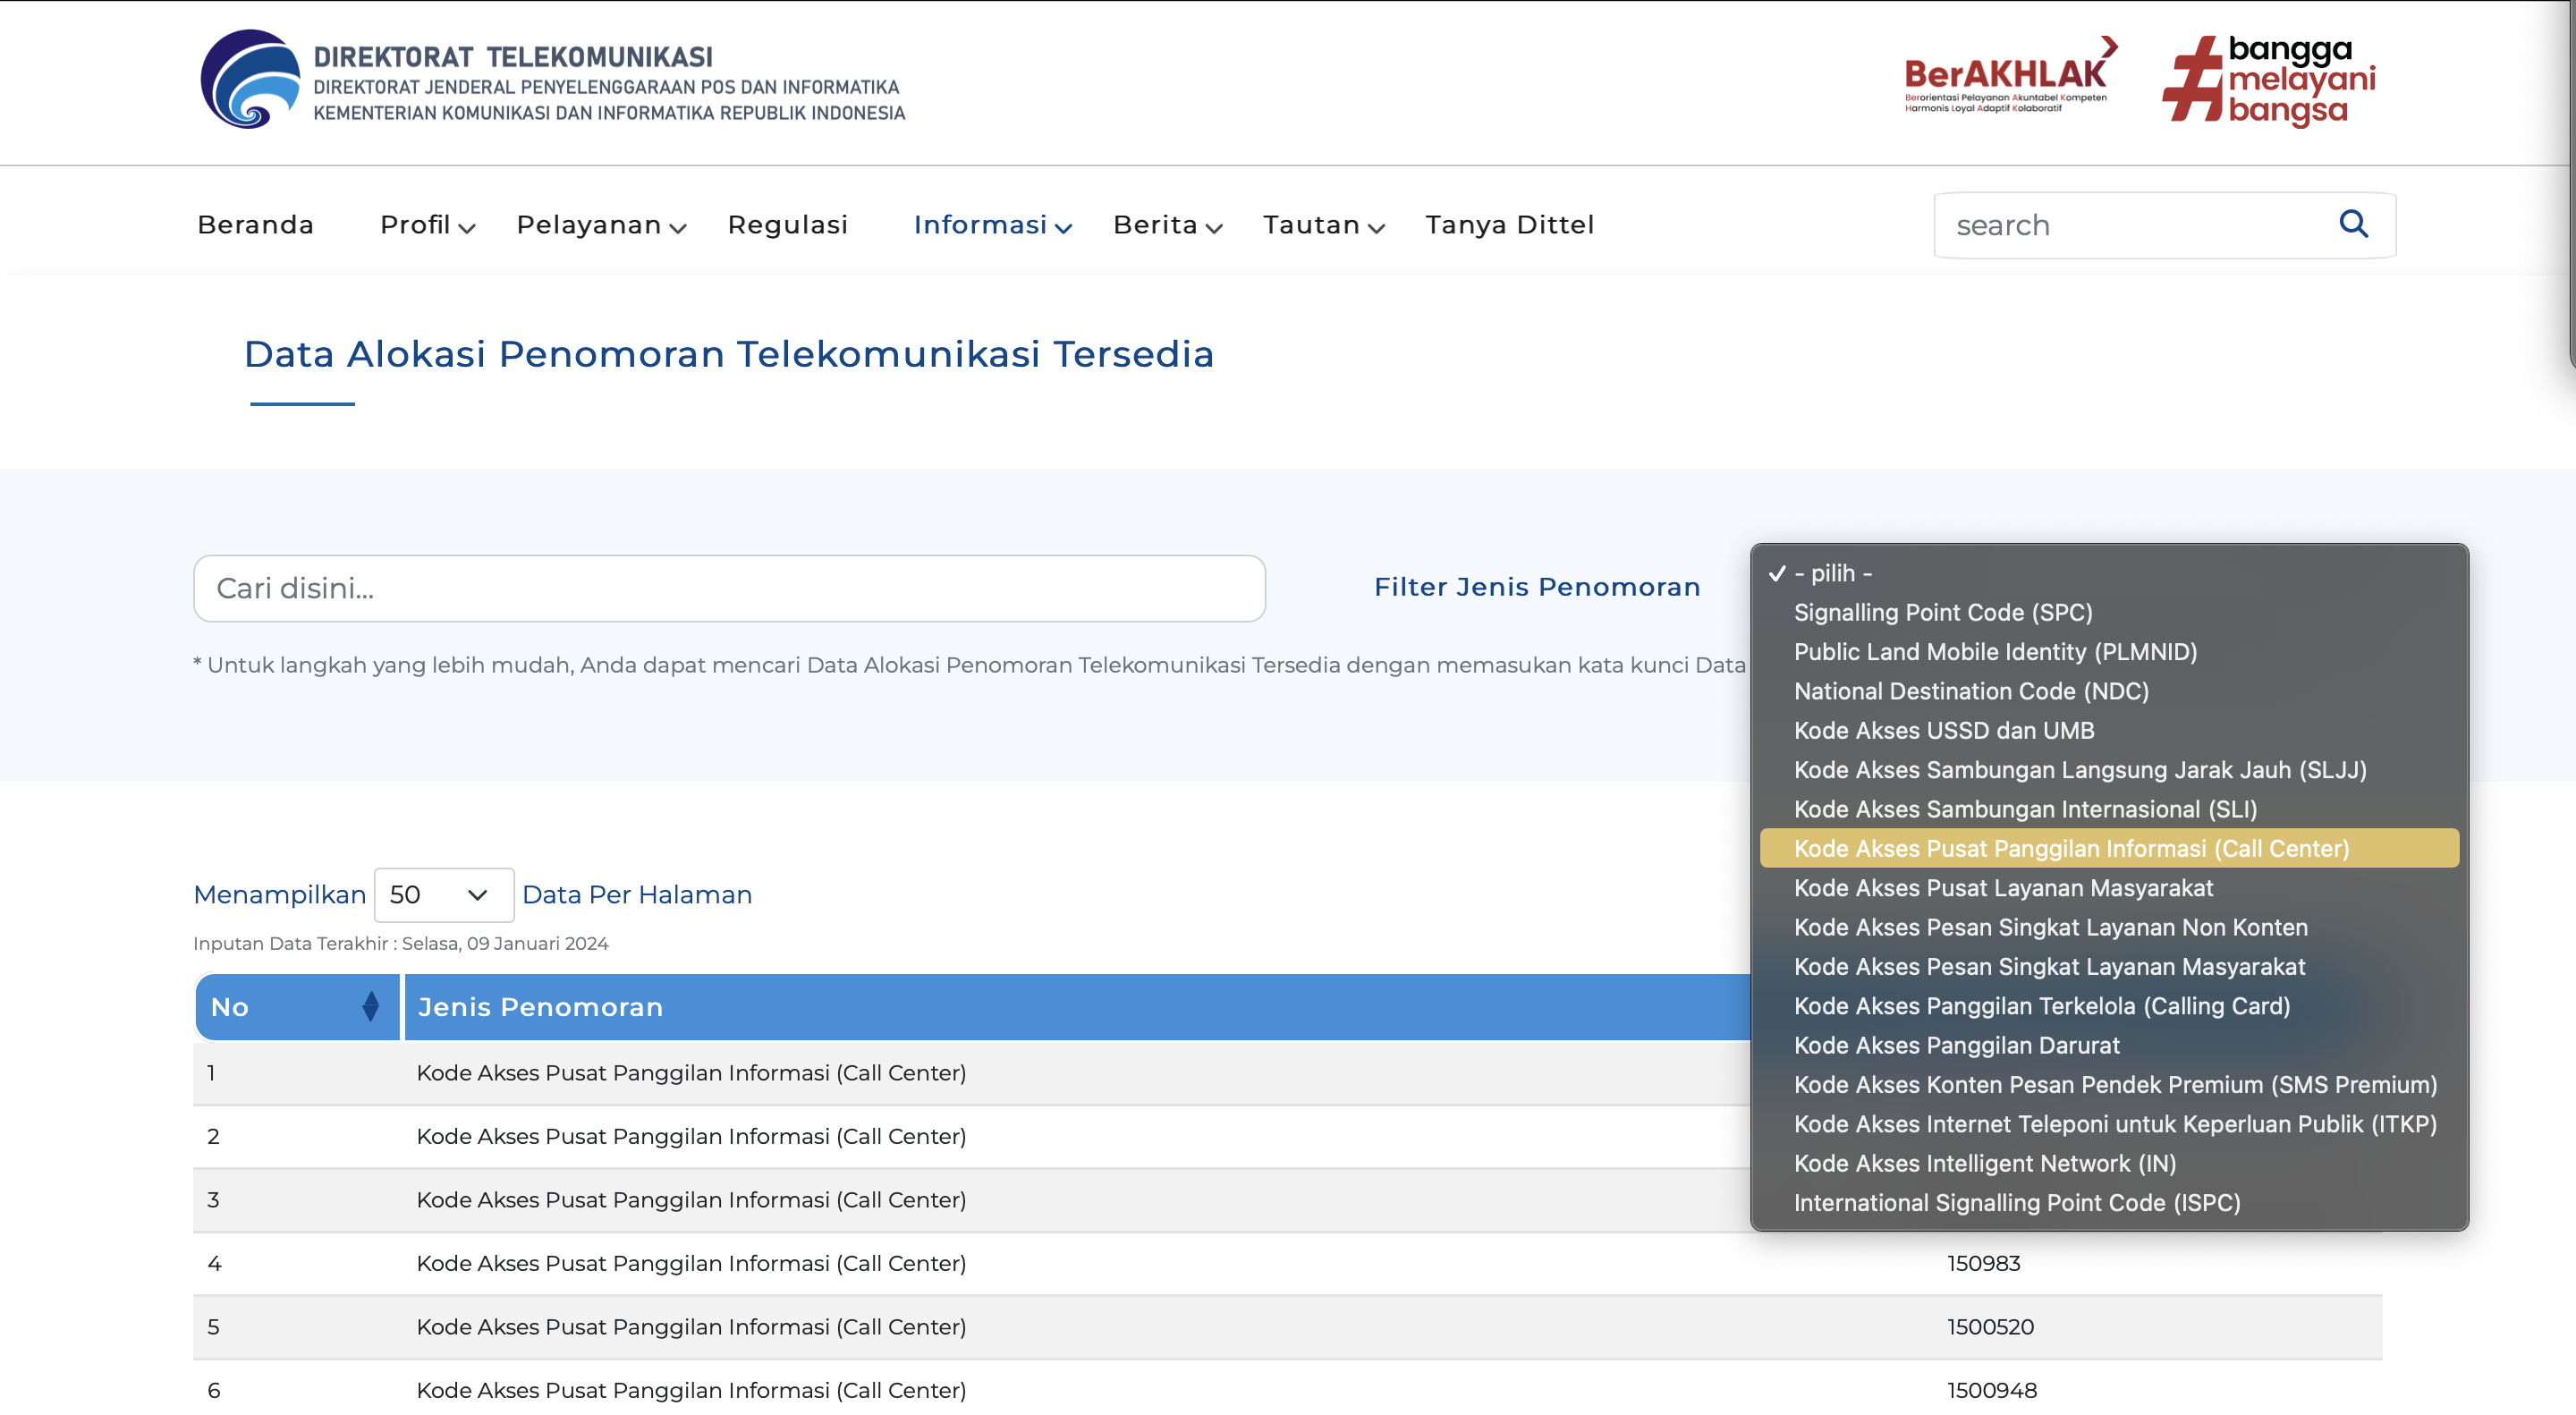Select Kode Akses Panggilan Terkelola (Calling Card)
Image resolution: width=2576 pixels, height=1415 pixels.
(2109, 1005)
